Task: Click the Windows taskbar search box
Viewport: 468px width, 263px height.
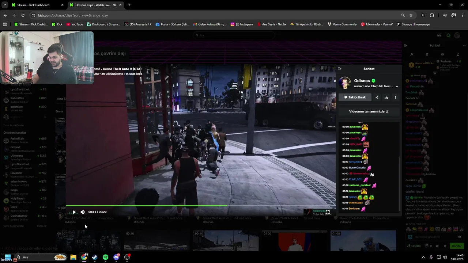Action: (41, 257)
